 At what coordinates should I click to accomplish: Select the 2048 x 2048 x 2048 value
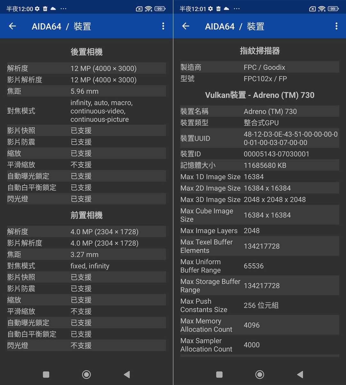275,200
